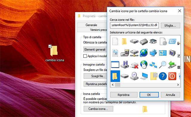
Task: Click the horizontal scrollbar thumb
Action: click(x=118, y=84)
